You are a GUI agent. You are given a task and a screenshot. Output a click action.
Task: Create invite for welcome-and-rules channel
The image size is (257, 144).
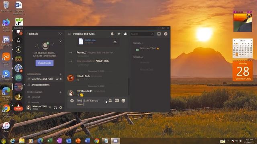[57, 79]
